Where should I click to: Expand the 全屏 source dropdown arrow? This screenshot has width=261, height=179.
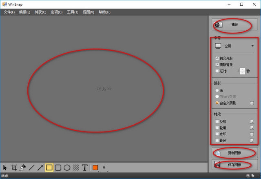tap(252, 46)
